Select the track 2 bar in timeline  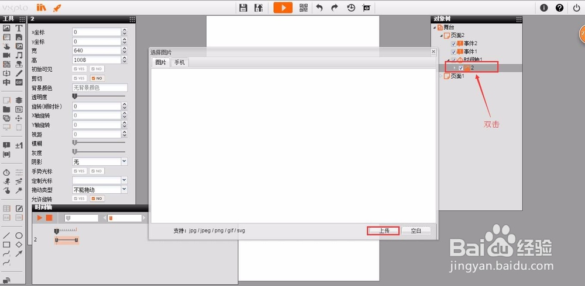coord(67,240)
